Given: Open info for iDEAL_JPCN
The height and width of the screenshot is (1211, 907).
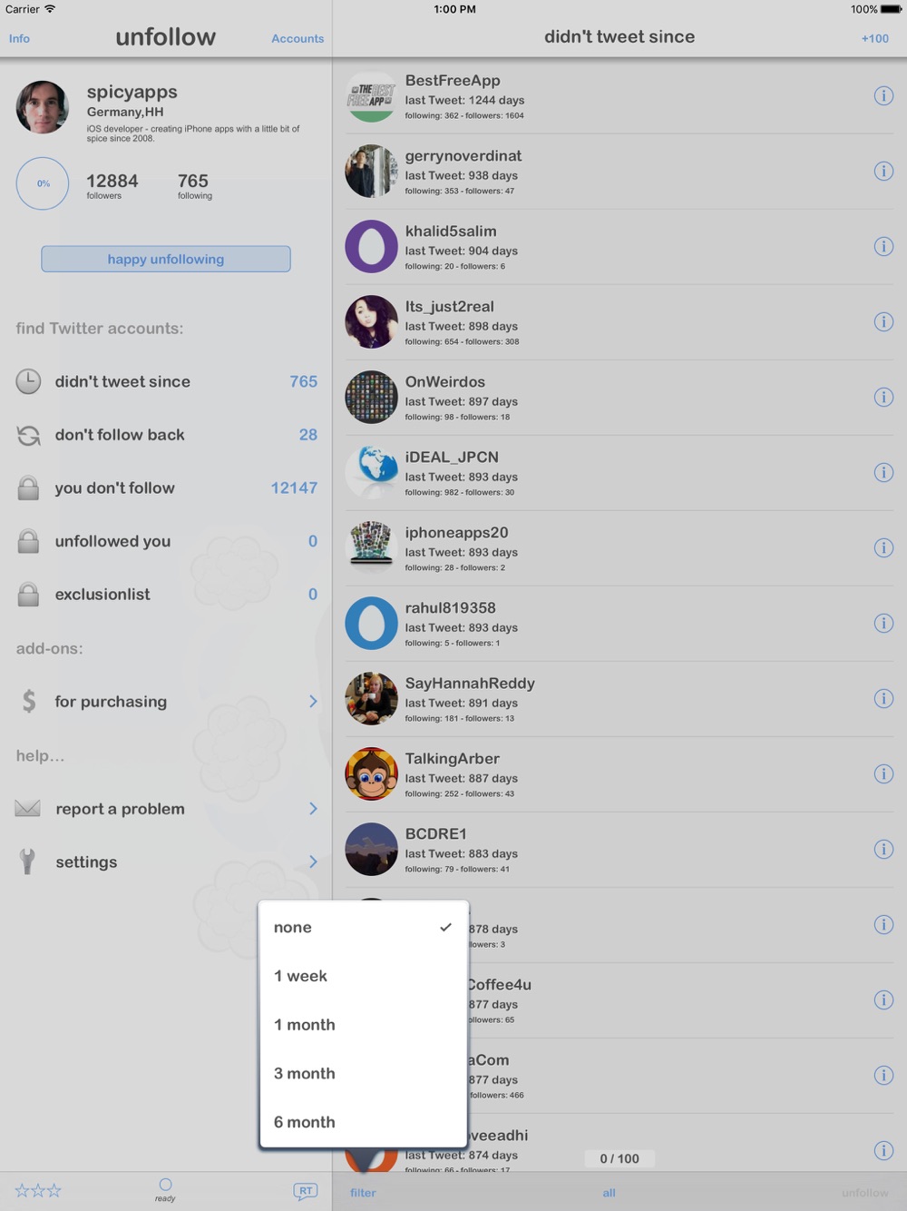Looking at the screenshot, I should click(883, 473).
